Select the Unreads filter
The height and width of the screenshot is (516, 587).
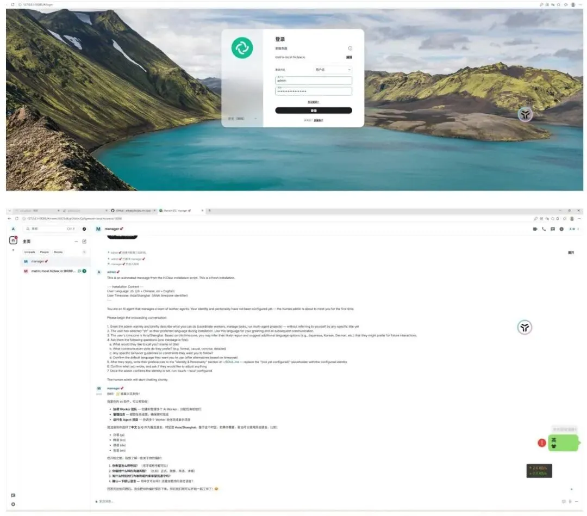(29, 252)
